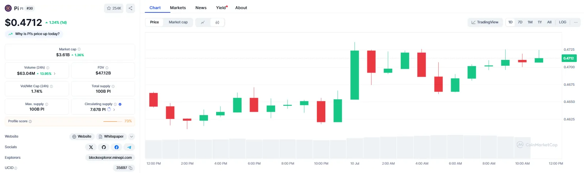Select the All time range
Viewport: 584px width, 173px height.
tap(549, 22)
